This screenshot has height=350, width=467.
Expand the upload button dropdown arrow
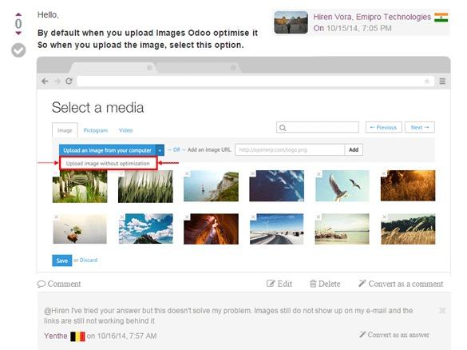click(160, 150)
